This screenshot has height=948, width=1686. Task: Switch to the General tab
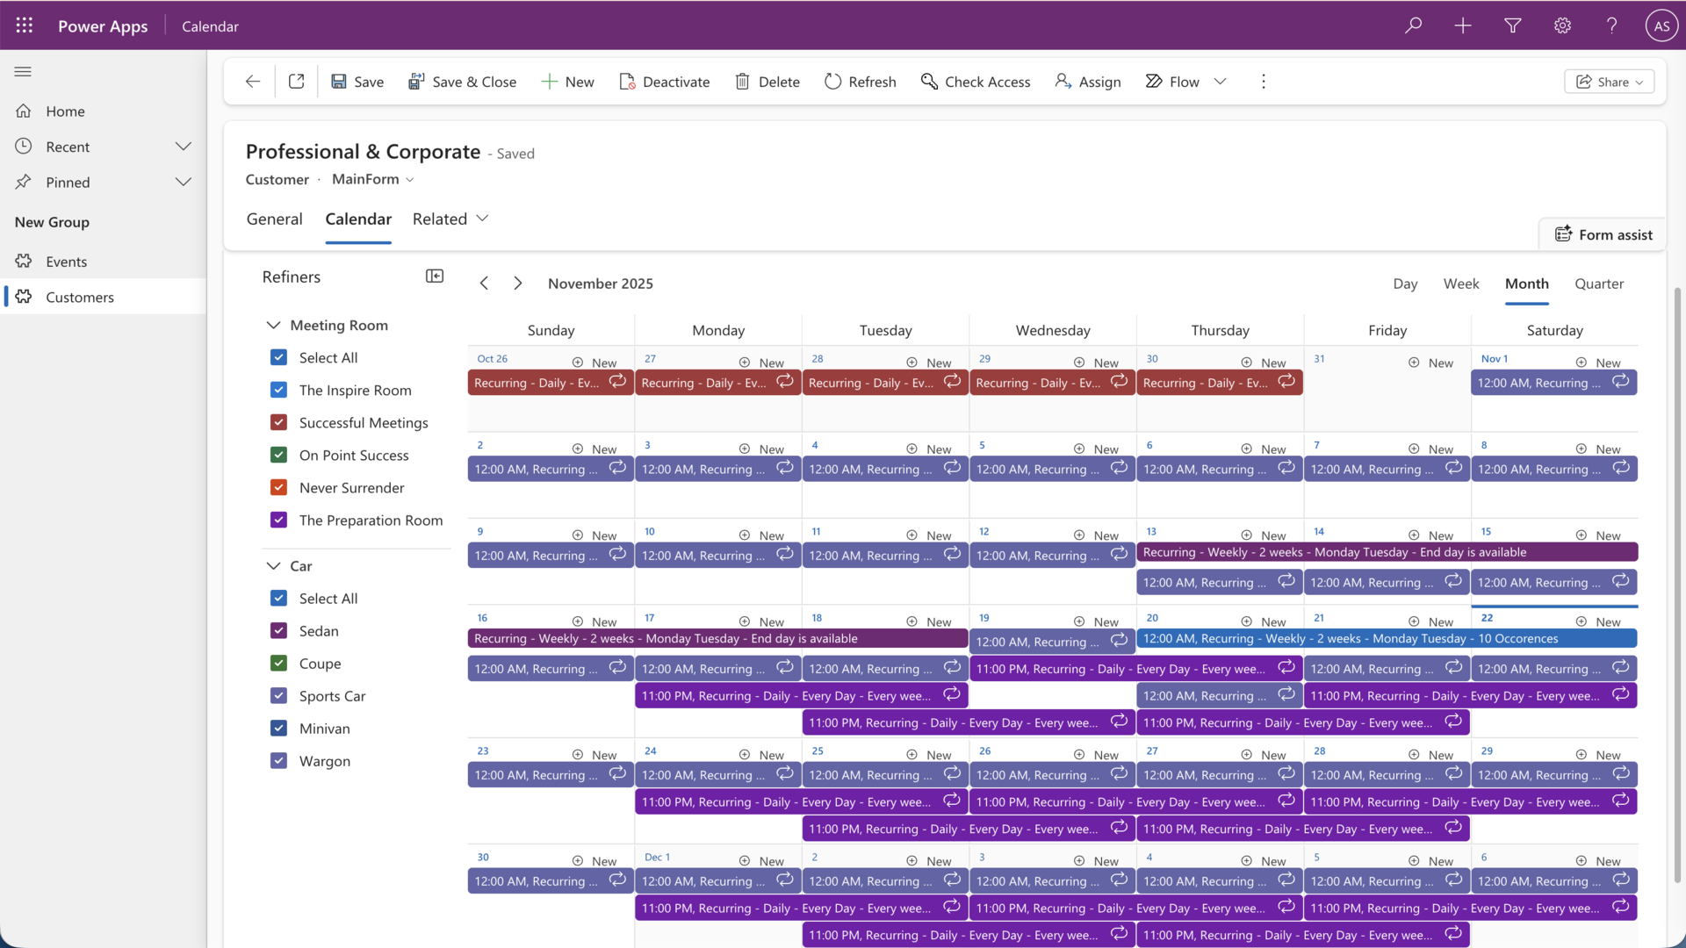click(x=274, y=219)
